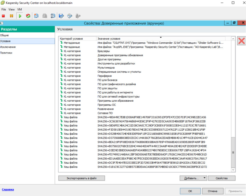Viewport: 246px width, 196px height.
Task: Open the VM menu
Action: [19, 9]
